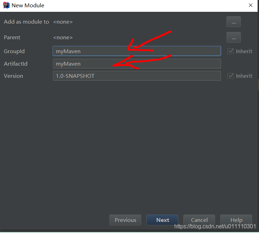Screen dimensions: 259x233
Task: Click the <none> value next to Parent
Action: [63, 38]
